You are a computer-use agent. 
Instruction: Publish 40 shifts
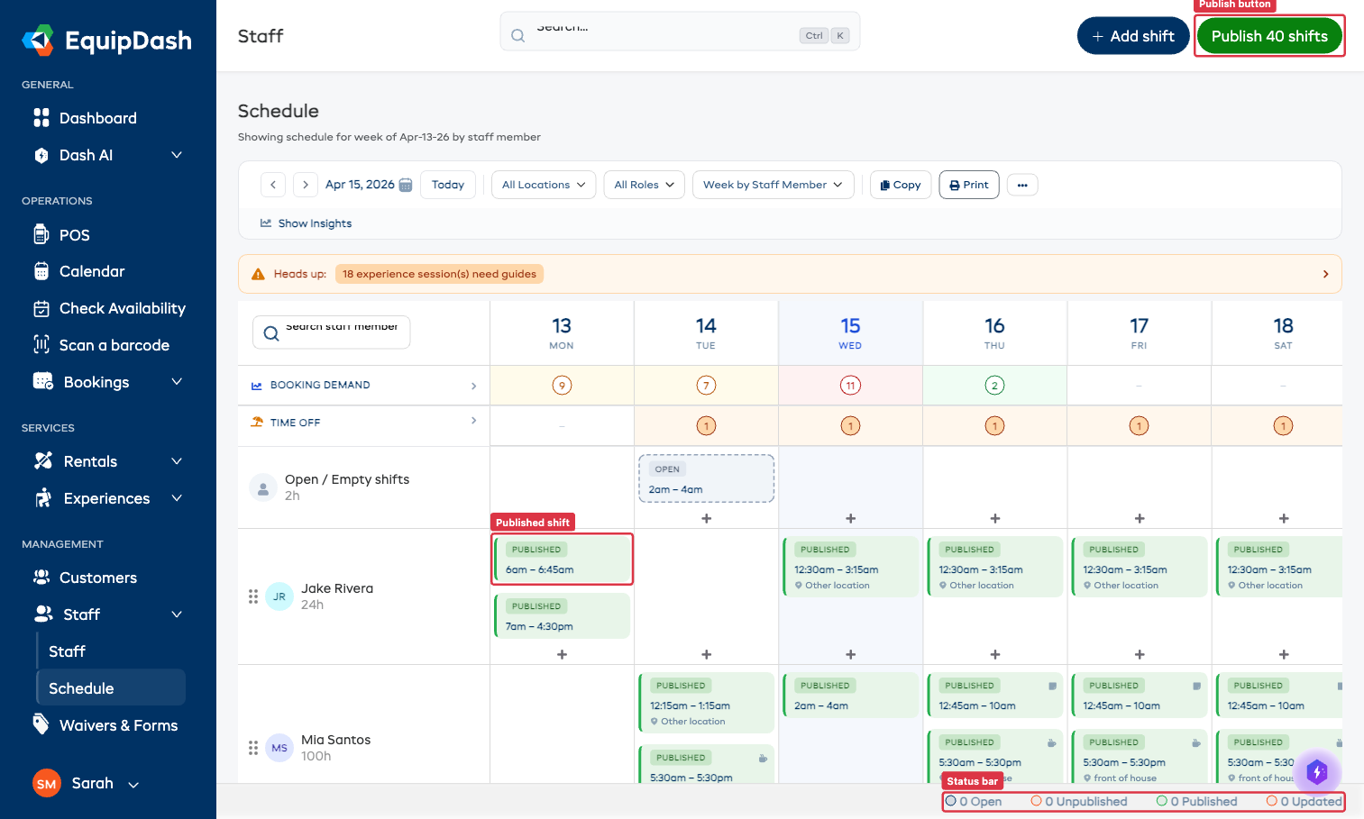[x=1269, y=36]
